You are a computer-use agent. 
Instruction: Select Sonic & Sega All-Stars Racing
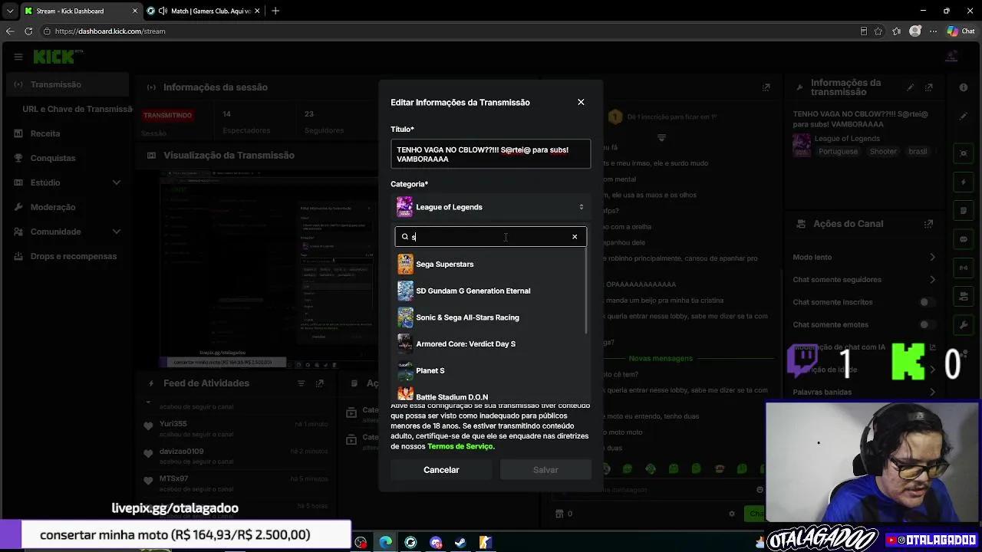[489, 317]
